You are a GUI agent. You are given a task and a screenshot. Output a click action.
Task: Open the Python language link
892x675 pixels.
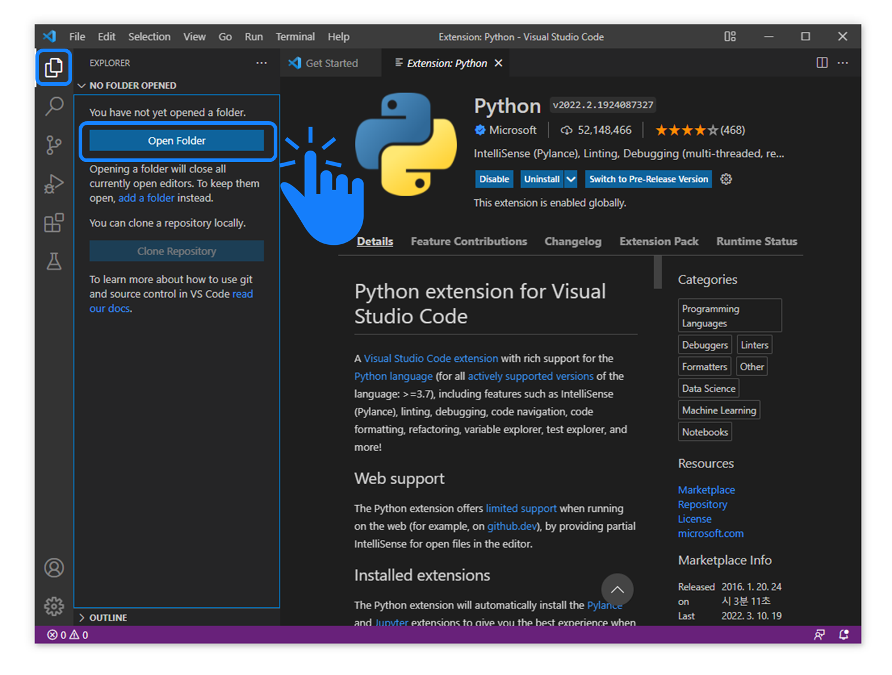click(393, 376)
